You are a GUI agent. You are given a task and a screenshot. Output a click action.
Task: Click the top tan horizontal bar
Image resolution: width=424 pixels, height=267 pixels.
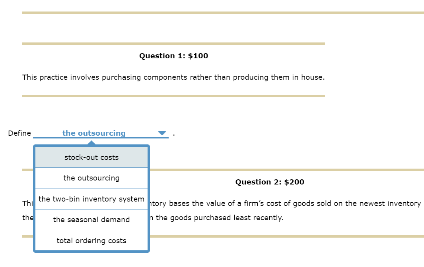point(223,12)
